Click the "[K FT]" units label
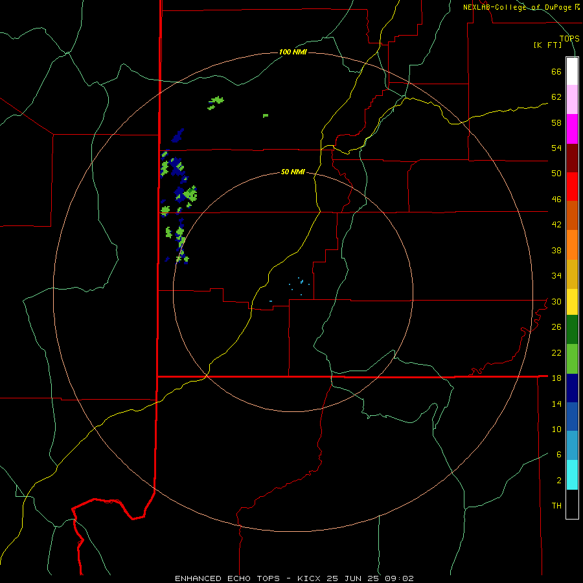This screenshot has height=583, width=583. (547, 45)
